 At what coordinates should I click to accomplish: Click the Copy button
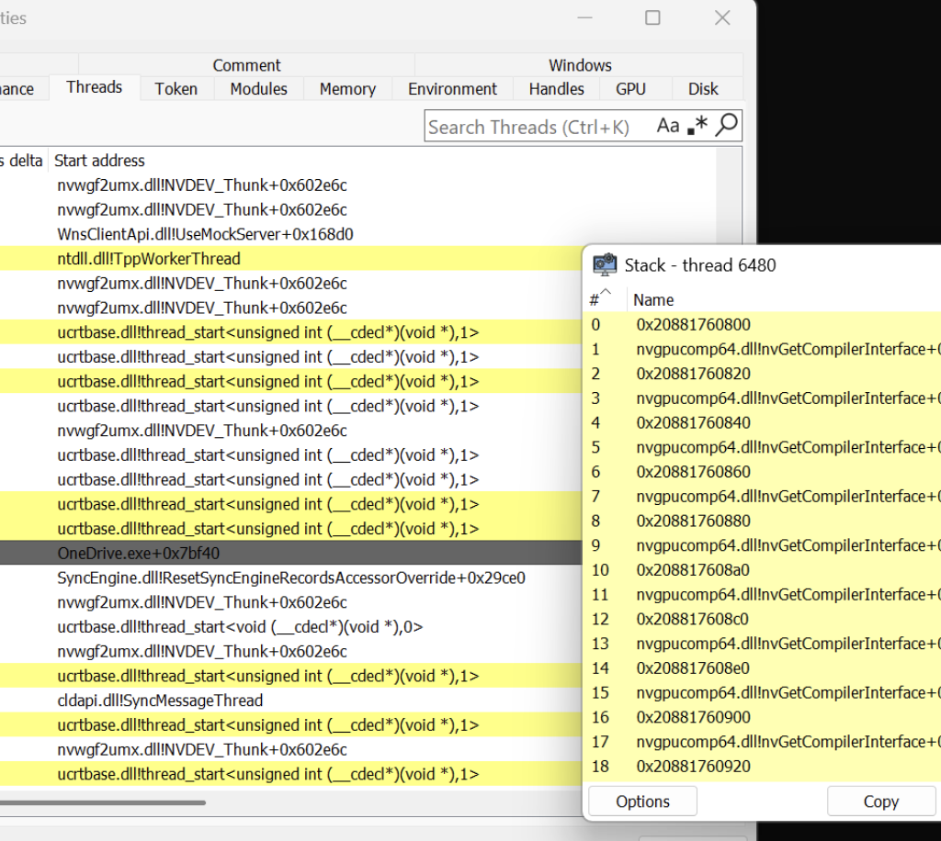point(880,802)
